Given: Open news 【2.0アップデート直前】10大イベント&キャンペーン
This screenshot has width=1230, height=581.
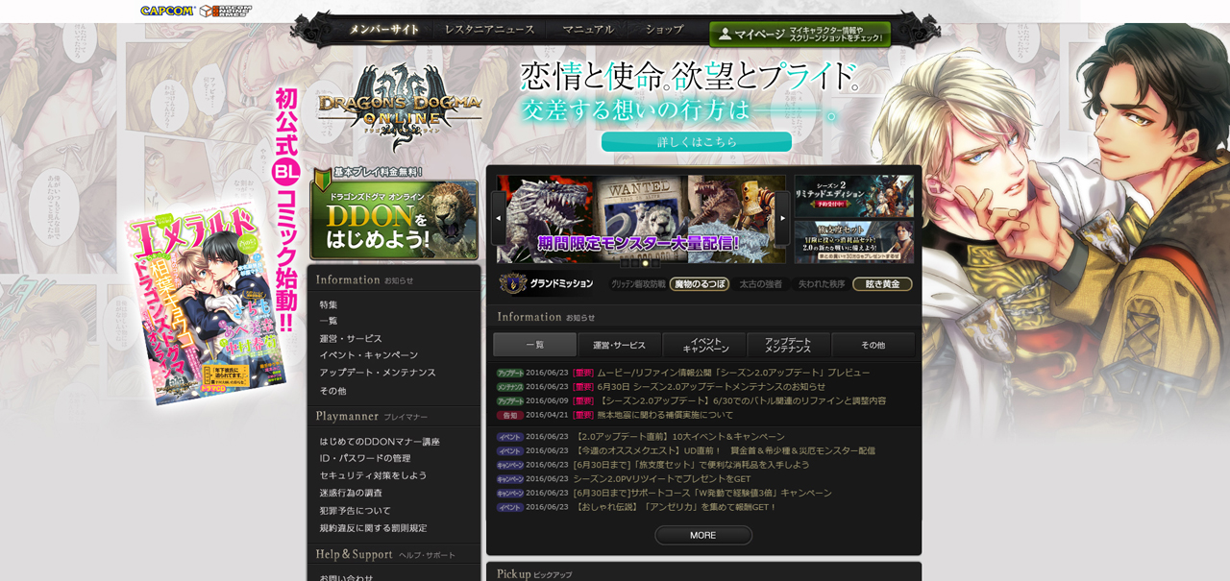Looking at the screenshot, I should tap(679, 437).
